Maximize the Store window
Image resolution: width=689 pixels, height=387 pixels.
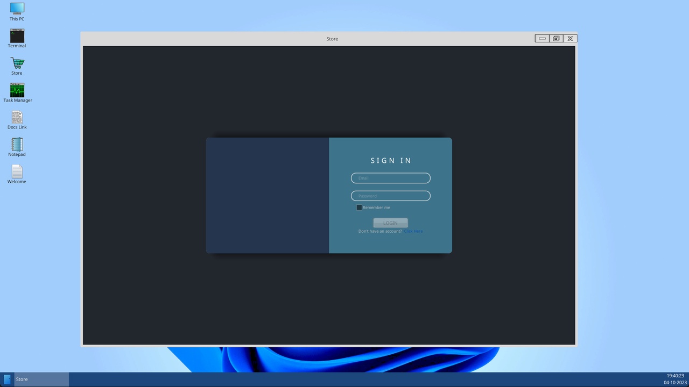pos(556,38)
